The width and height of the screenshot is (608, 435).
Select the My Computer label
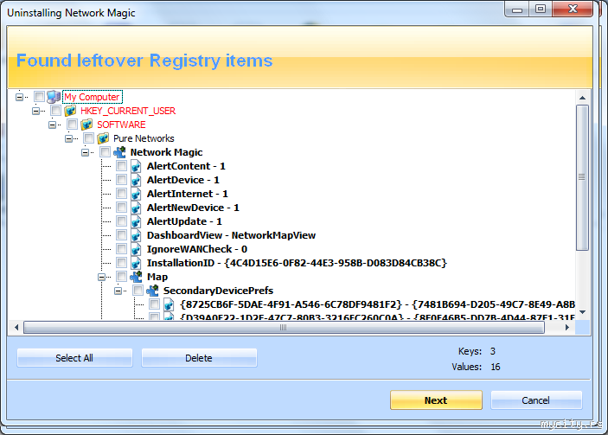(93, 97)
